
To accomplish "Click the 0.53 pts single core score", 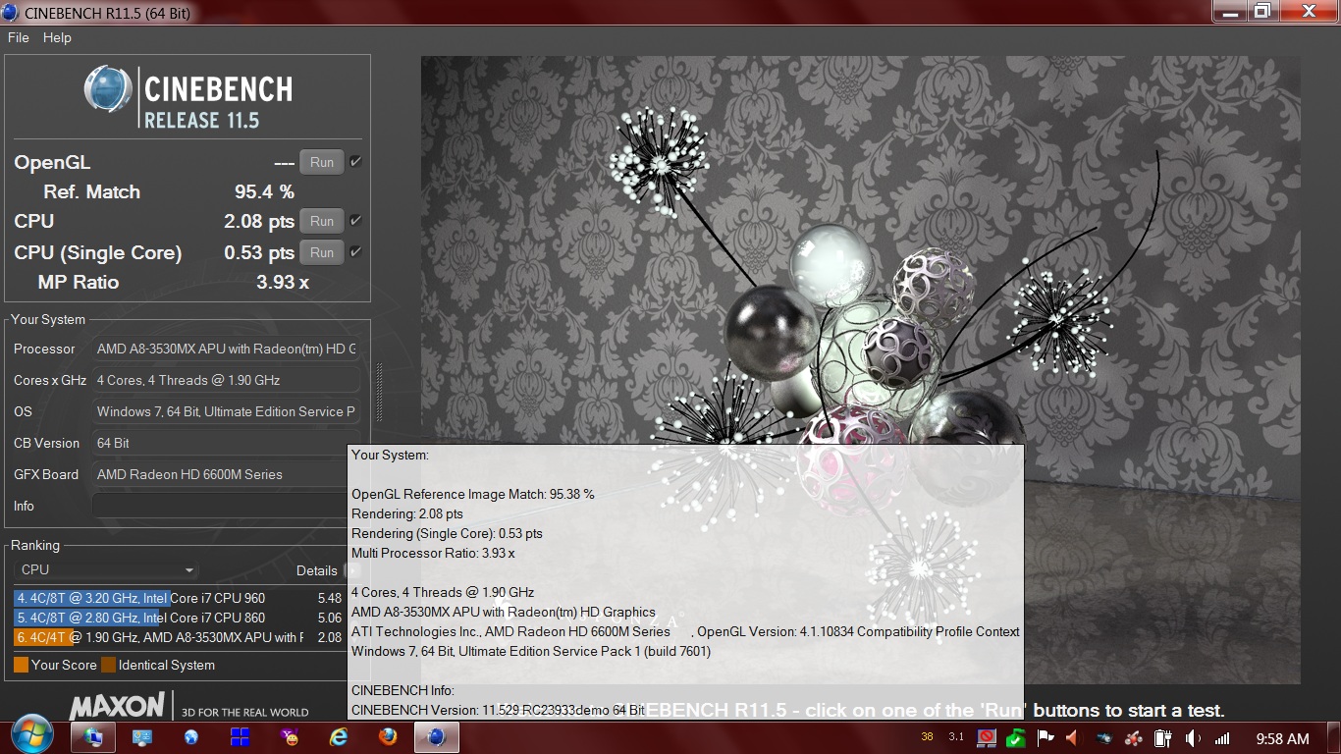I will pyautogui.click(x=259, y=252).
